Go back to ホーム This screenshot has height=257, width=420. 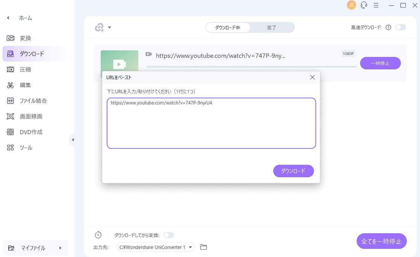click(x=26, y=18)
